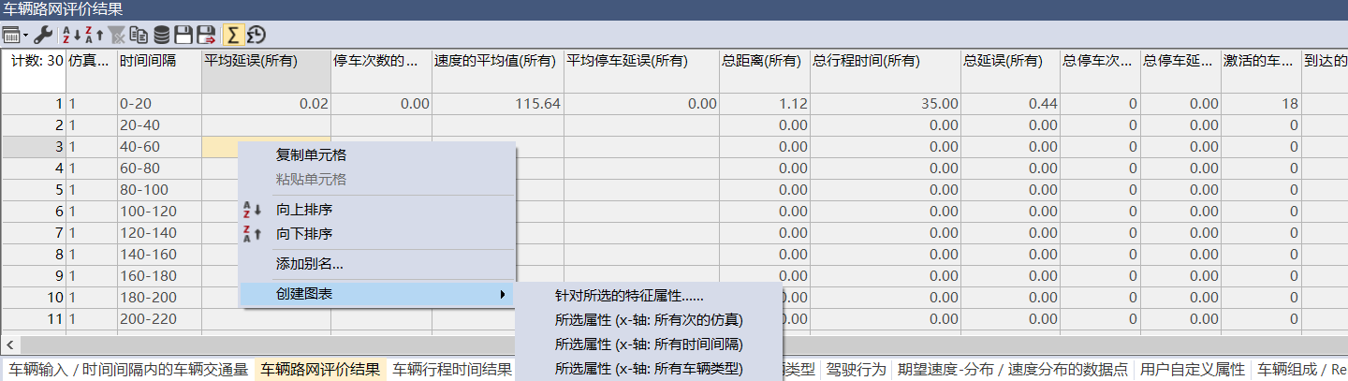Viewport: 1348px width, 381px height.
Task: Toggle the sigma with clock time-interval icon
Action: click(256, 36)
